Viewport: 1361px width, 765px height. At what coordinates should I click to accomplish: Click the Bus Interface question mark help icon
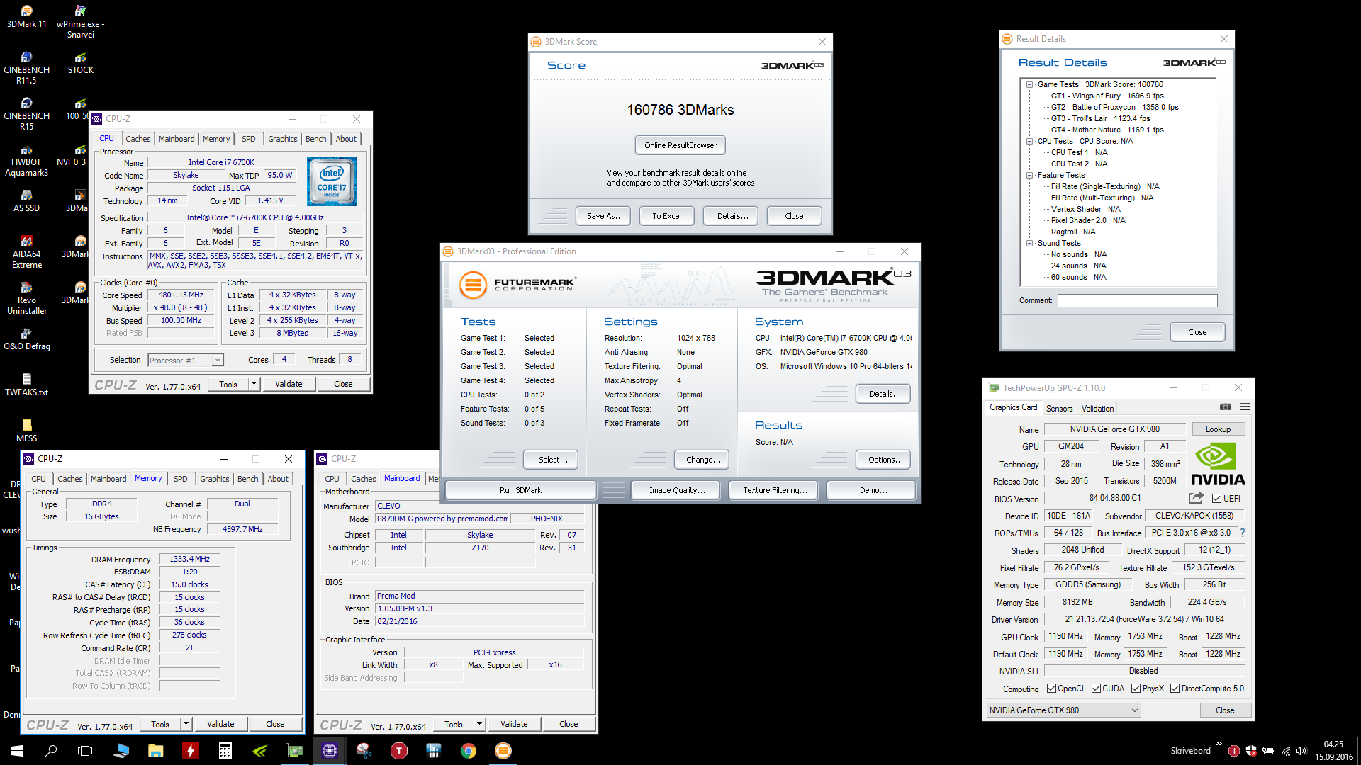[x=1242, y=533]
